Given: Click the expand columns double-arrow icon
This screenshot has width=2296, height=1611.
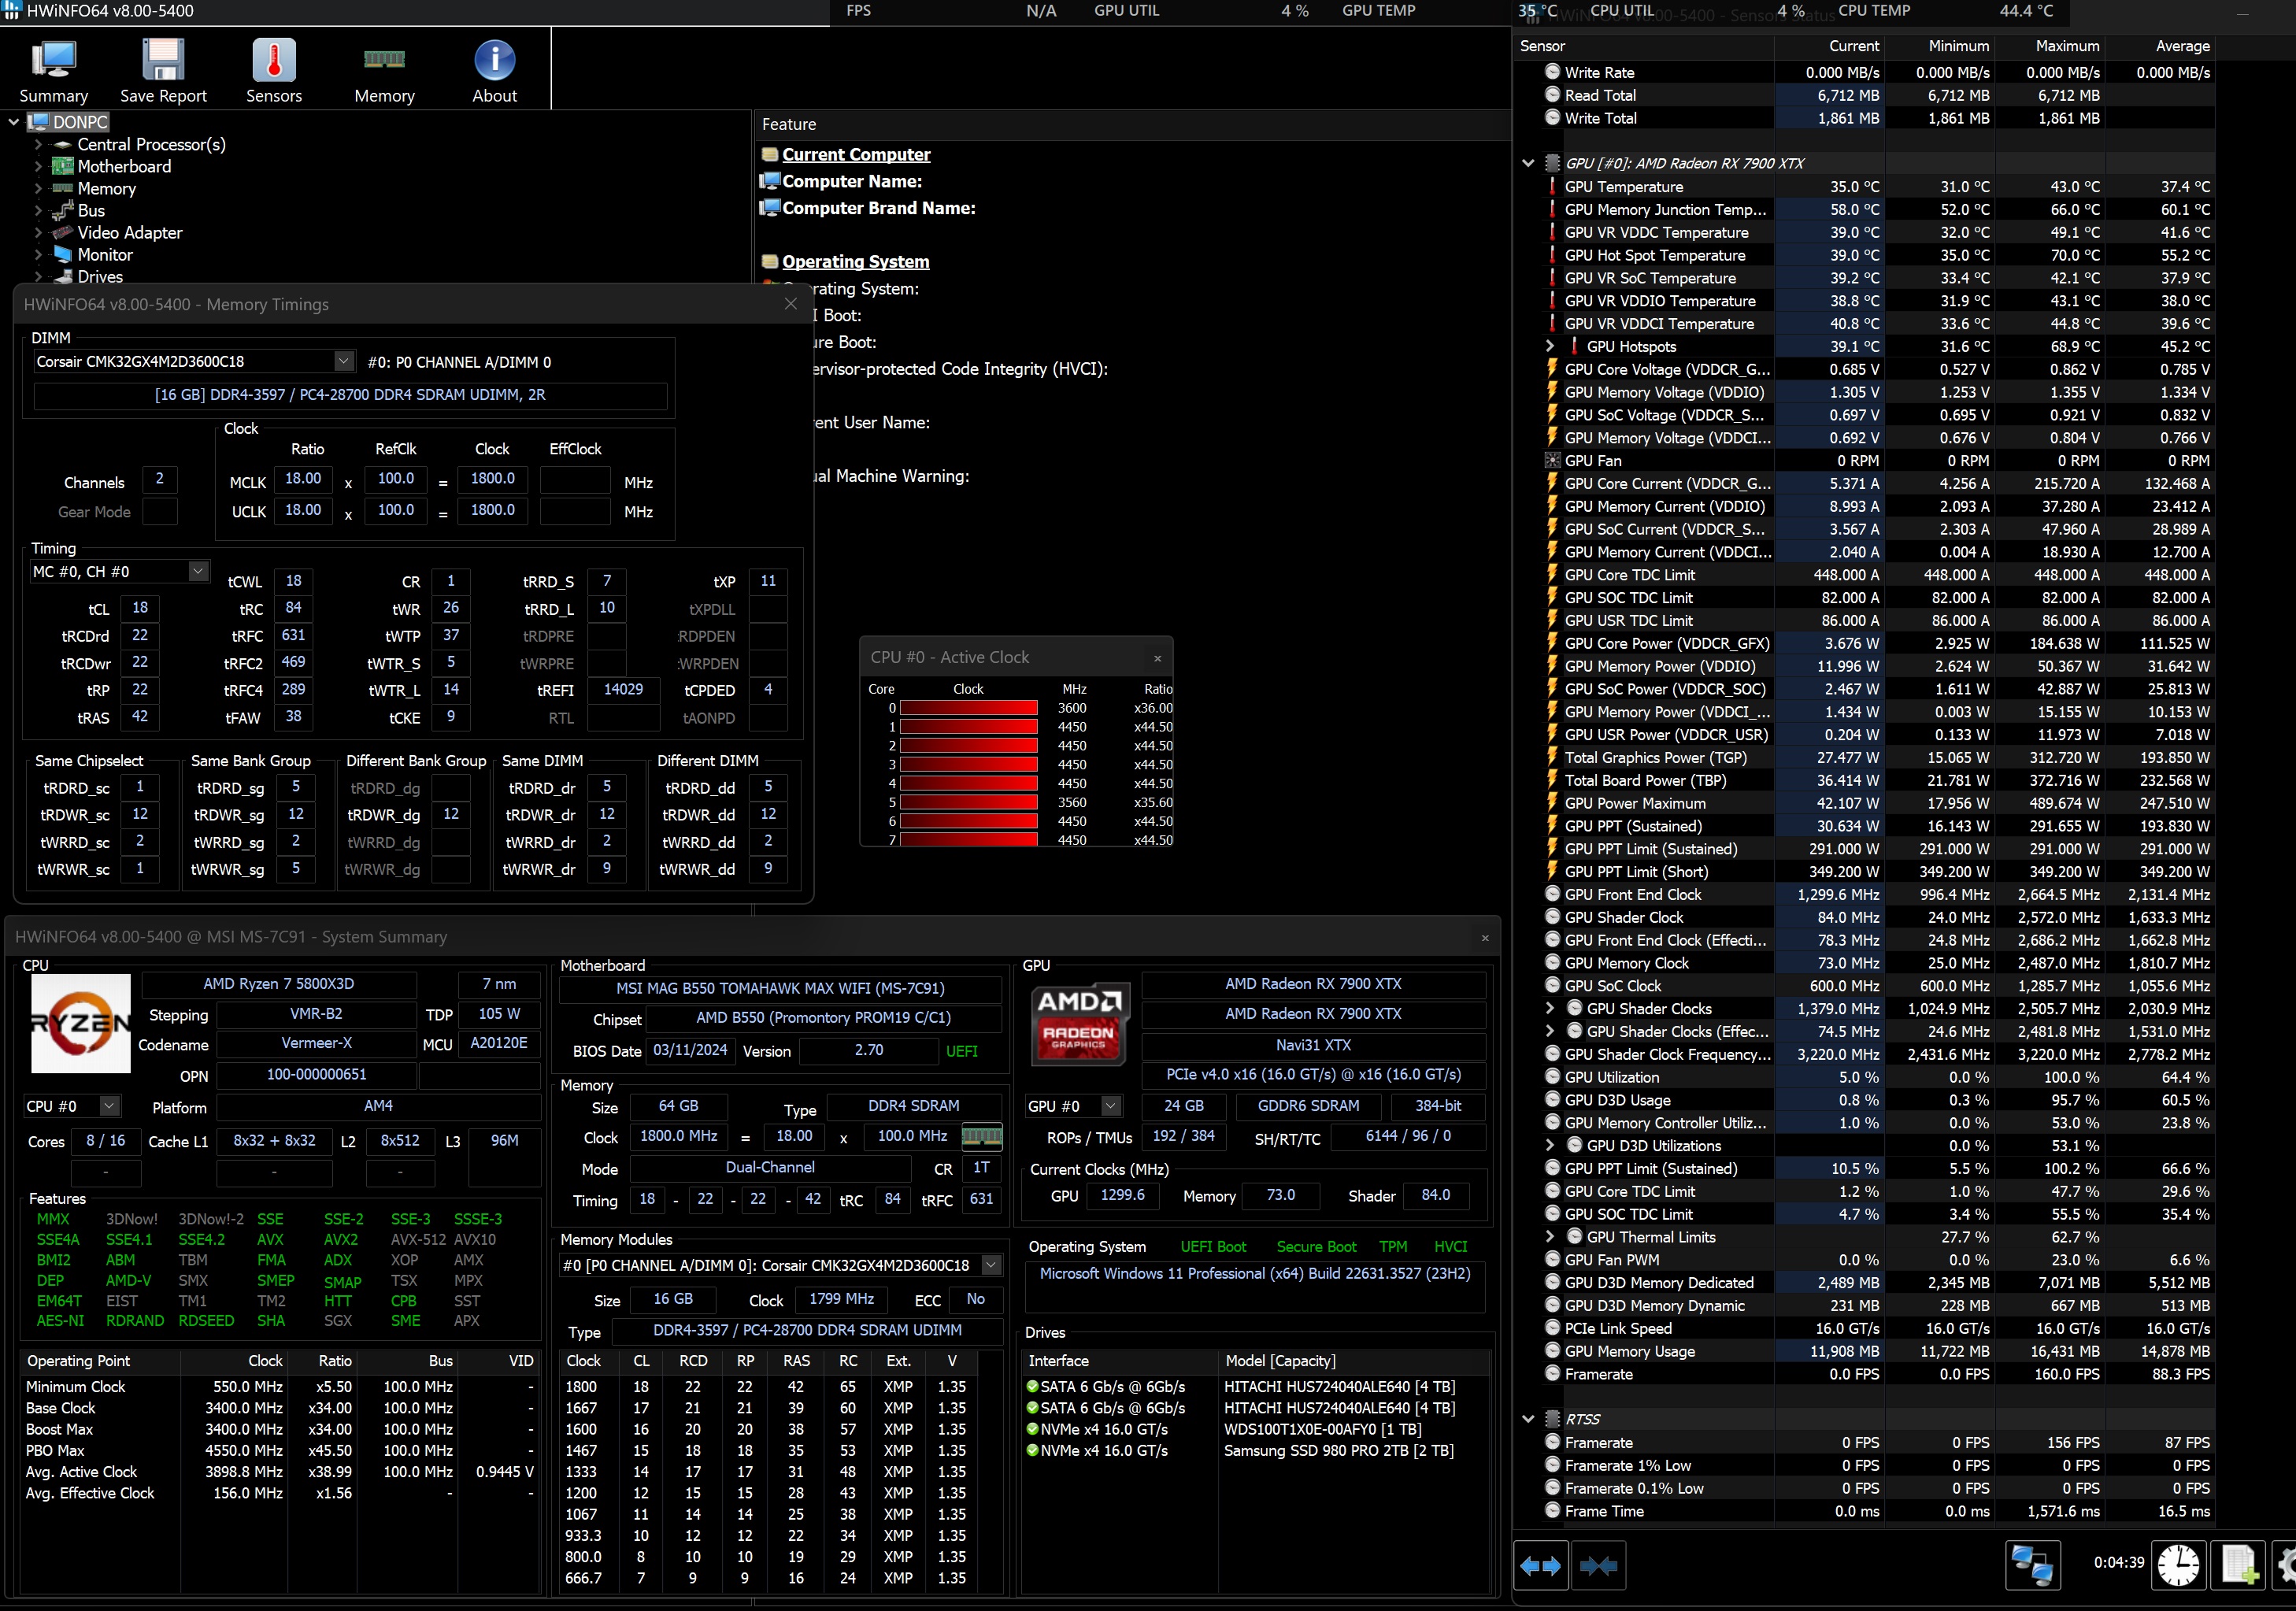Looking at the screenshot, I should click(1540, 1566).
